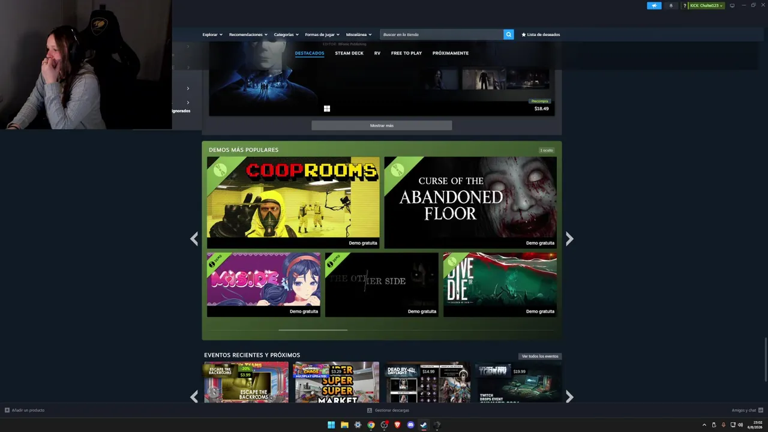
Task: Show hidden system tray icons
Action: pyautogui.click(x=704, y=425)
